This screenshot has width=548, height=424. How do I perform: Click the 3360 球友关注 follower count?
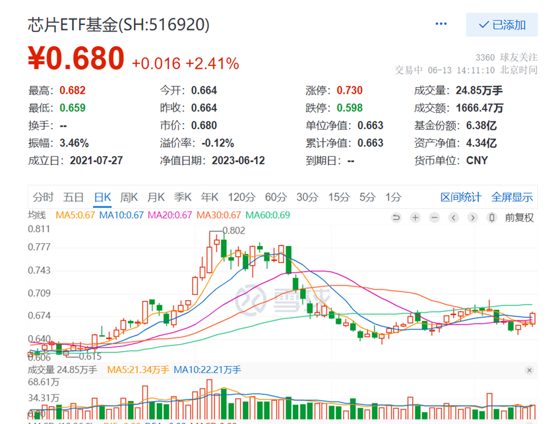(506, 57)
